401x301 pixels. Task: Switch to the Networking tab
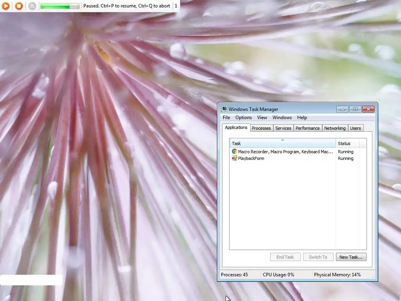coord(335,128)
